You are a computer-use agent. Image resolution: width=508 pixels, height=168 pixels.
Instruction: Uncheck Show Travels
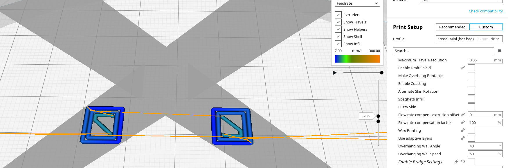click(x=338, y=22)
